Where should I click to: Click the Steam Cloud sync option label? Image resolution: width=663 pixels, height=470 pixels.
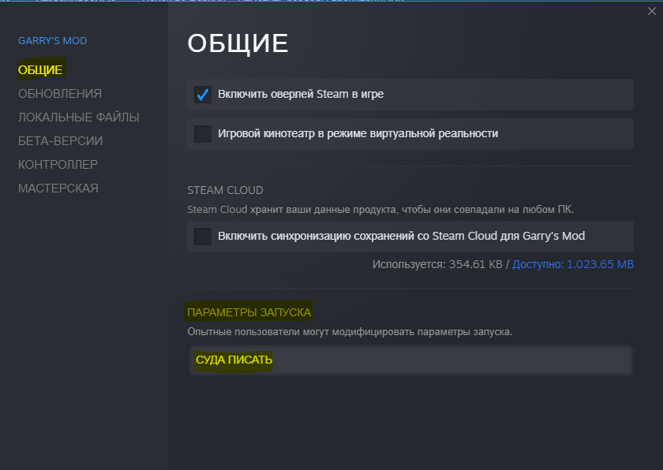click(x=401, y=237)
